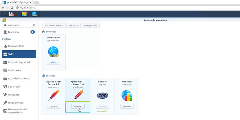Select the Package Center taskbar icon
Screen dimensions: 240x120
(24, 14)
